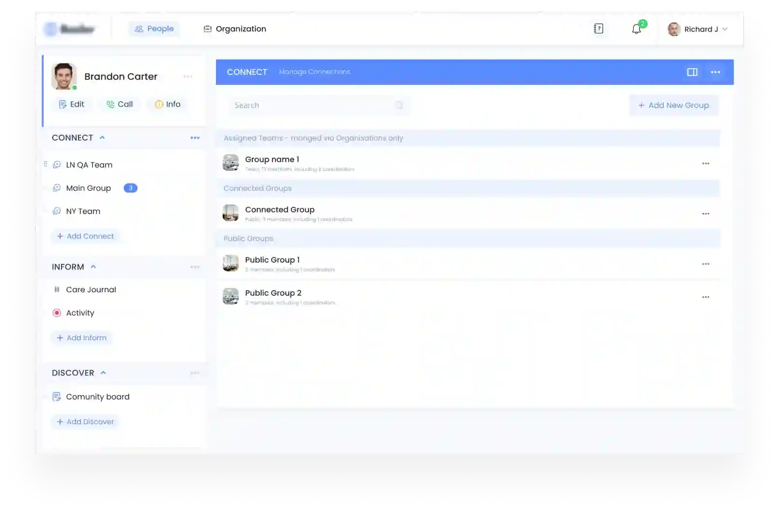Collapse the CONNECT sidebar section
The height and width of the screenshot is (513, 779).
tap(102, 137)
